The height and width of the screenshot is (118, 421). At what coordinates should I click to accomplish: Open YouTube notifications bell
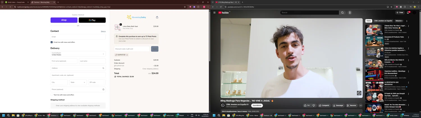click(x=408, y=13)
